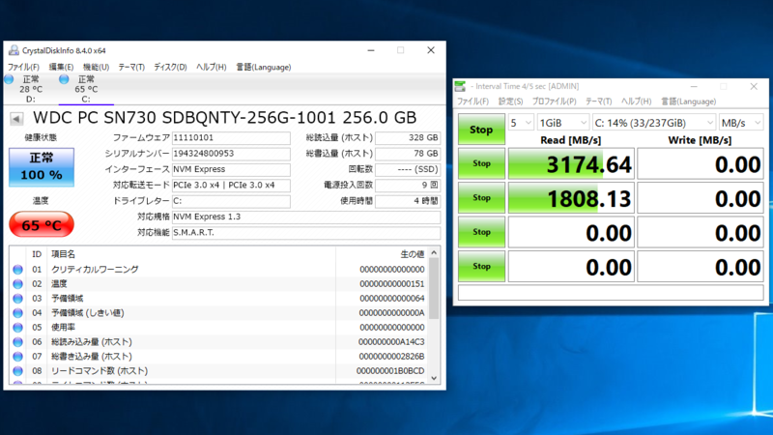Click the CrystalDiskMark bottom status text box

point(611,293)
